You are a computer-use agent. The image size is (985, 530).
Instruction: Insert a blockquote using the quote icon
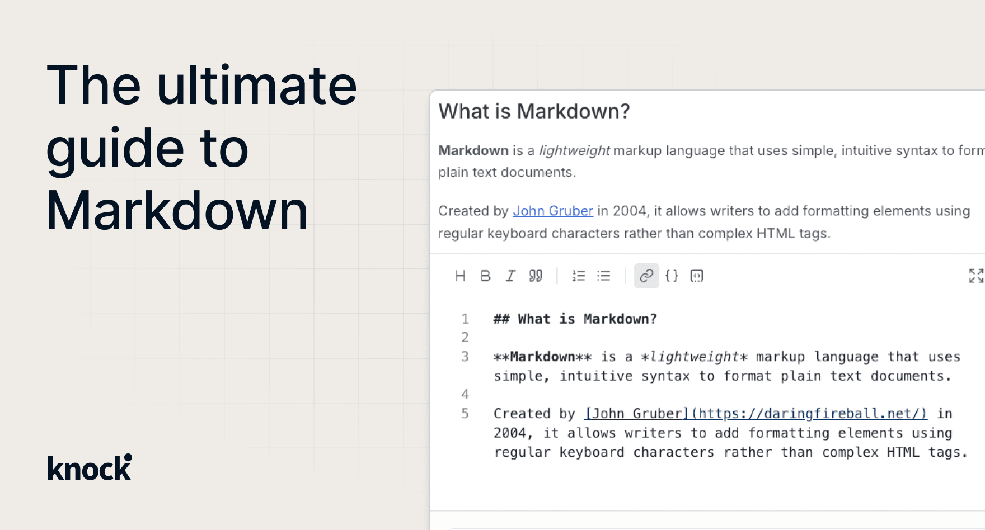click(536, 276)
